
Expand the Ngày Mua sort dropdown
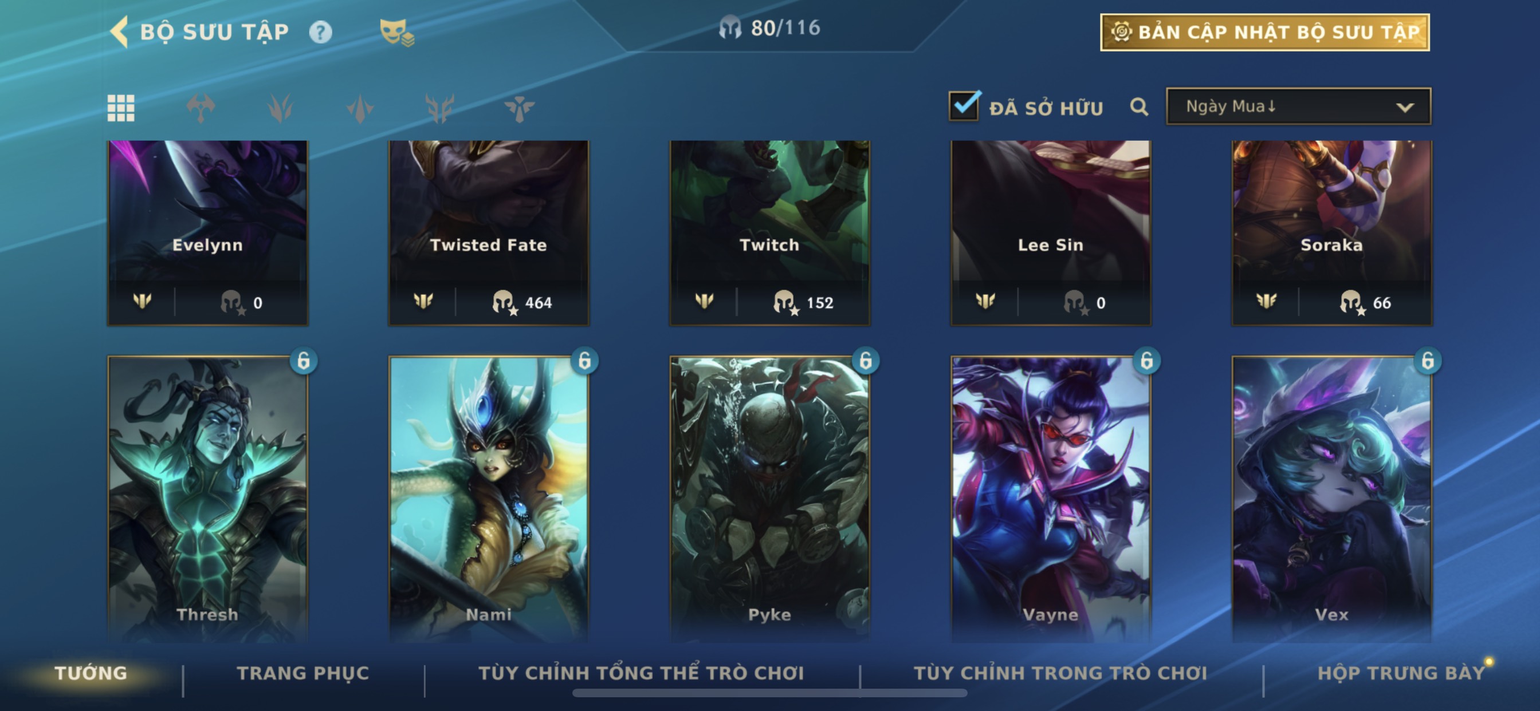point(1298,106)
